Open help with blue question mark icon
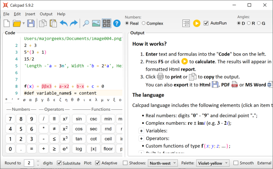The image size is (273, 169). pyautogui.click(x=117, y=23)
